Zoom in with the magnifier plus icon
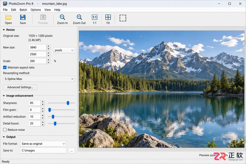Image resolution: width=246 pixels, height=164 pixels. (62, 17)
